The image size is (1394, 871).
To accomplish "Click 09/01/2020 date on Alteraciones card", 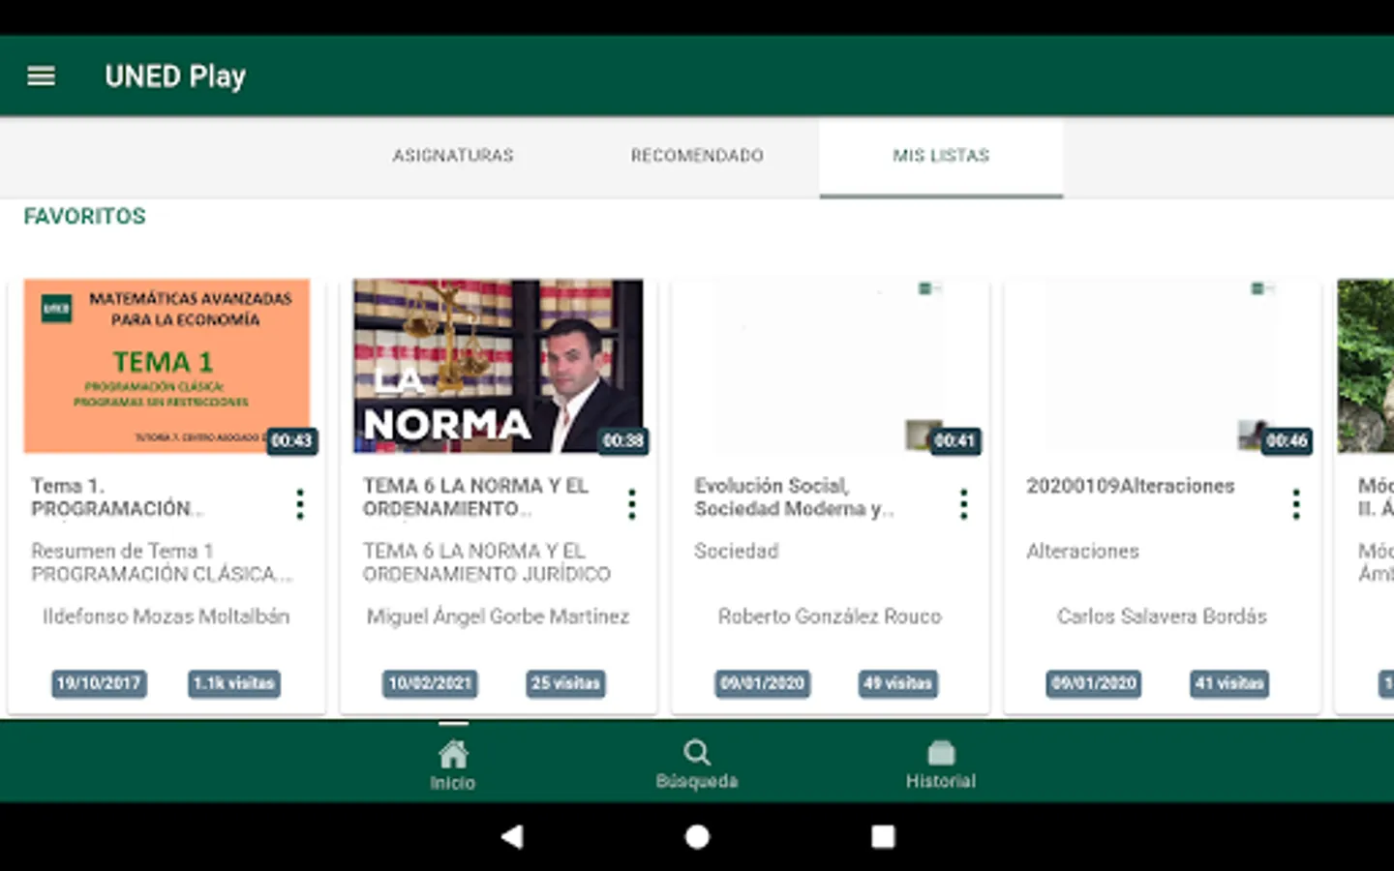I will click(x=1094, y=683).
